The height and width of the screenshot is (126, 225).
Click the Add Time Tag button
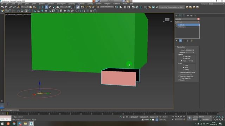(162, 120)
